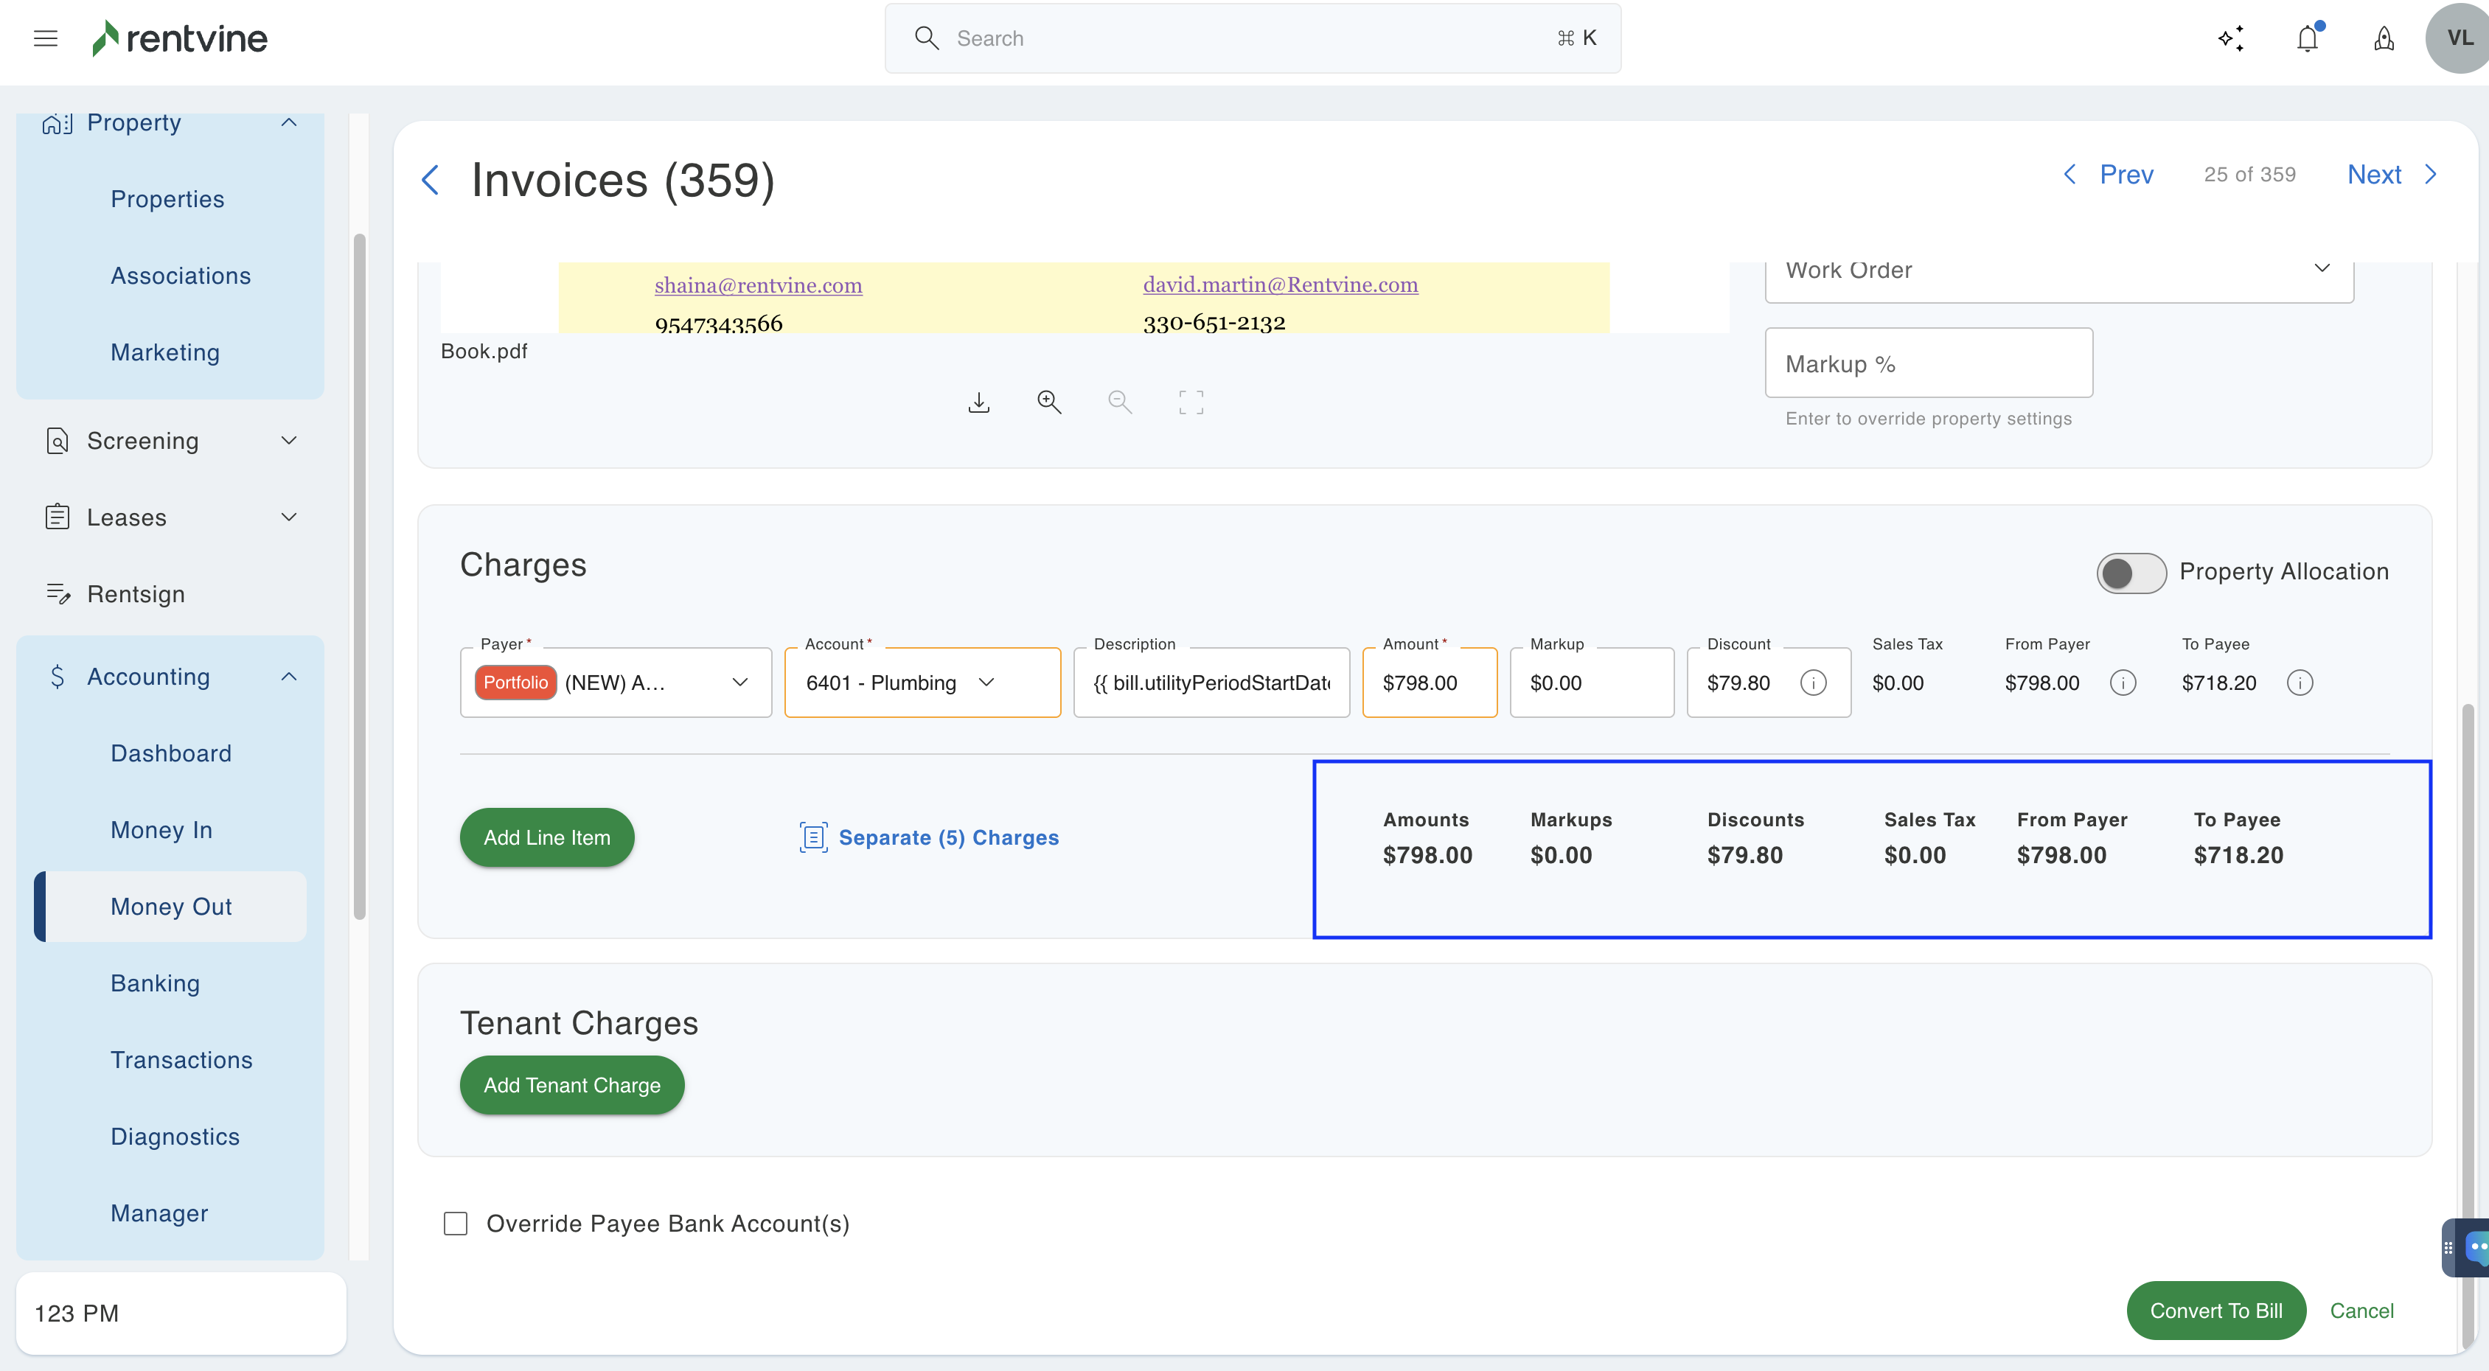Click the PDF download icon
The width and height of the screenshot is (2489, 1371).
(x=979, y=402)
